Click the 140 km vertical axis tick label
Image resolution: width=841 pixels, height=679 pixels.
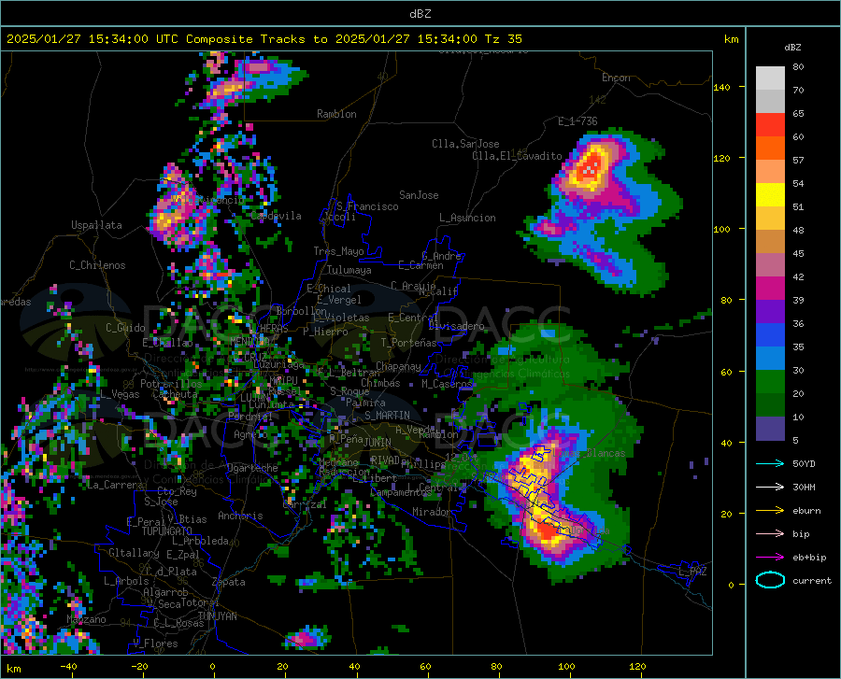tap(721, 87)
